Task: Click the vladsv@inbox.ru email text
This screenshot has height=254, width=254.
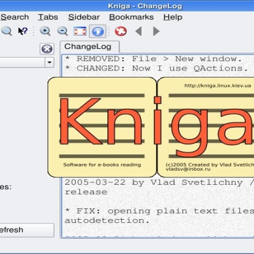Action: [x=188, y=169]
